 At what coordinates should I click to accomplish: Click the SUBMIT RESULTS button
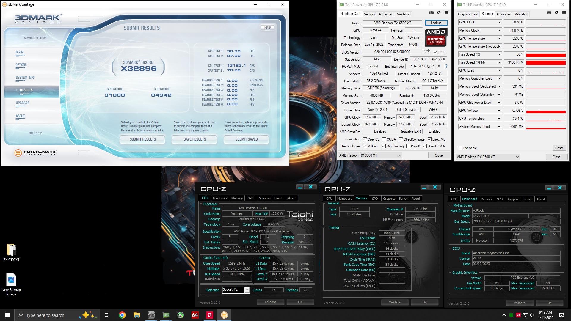[142, 139]
